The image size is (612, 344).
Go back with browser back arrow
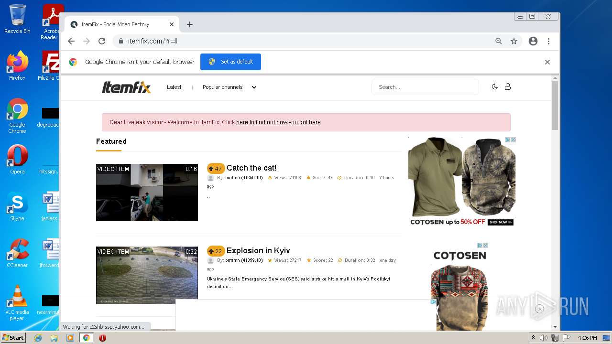pos(71,41)
